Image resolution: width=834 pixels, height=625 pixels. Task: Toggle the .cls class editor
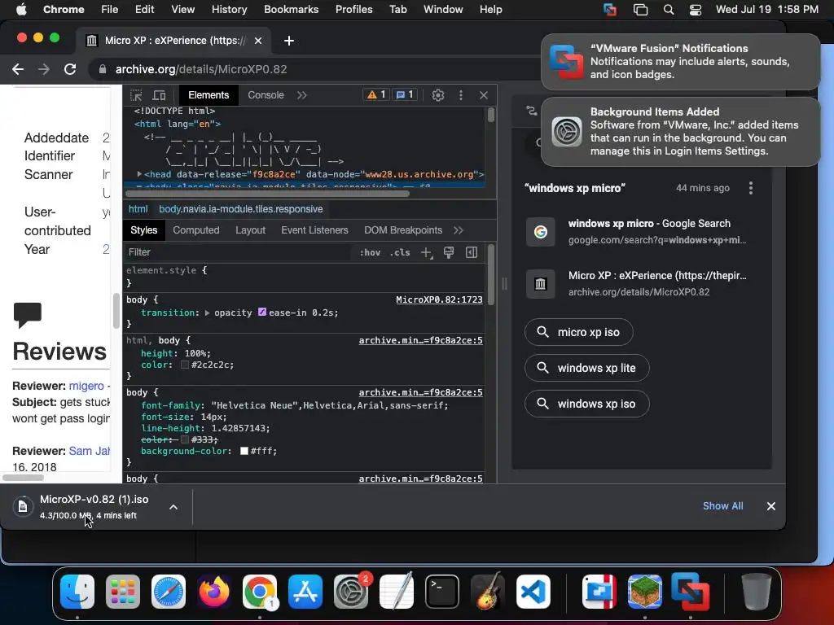[x=400, y=252]
